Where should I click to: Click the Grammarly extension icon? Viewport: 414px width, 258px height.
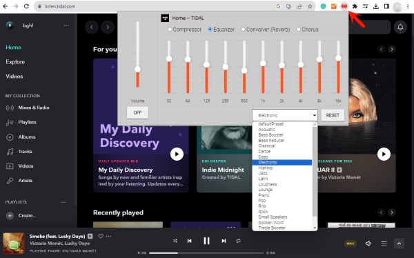click(x=323, y=6)
